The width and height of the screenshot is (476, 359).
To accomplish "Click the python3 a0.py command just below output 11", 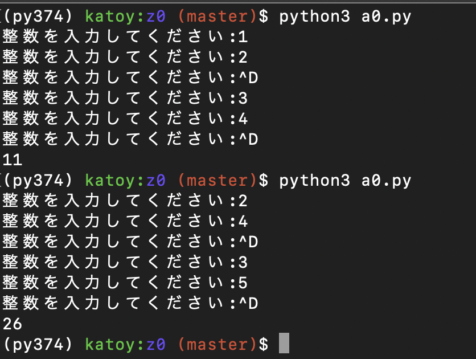I will 345,181.
